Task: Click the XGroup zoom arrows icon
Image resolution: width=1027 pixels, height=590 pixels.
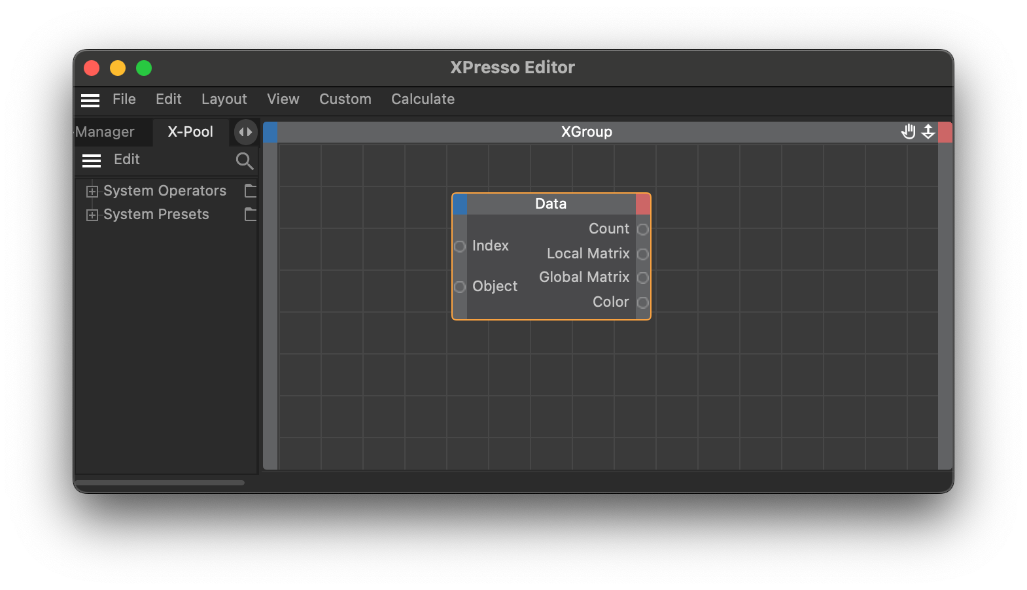Action: pyautogui.click(x=928, y=132)
